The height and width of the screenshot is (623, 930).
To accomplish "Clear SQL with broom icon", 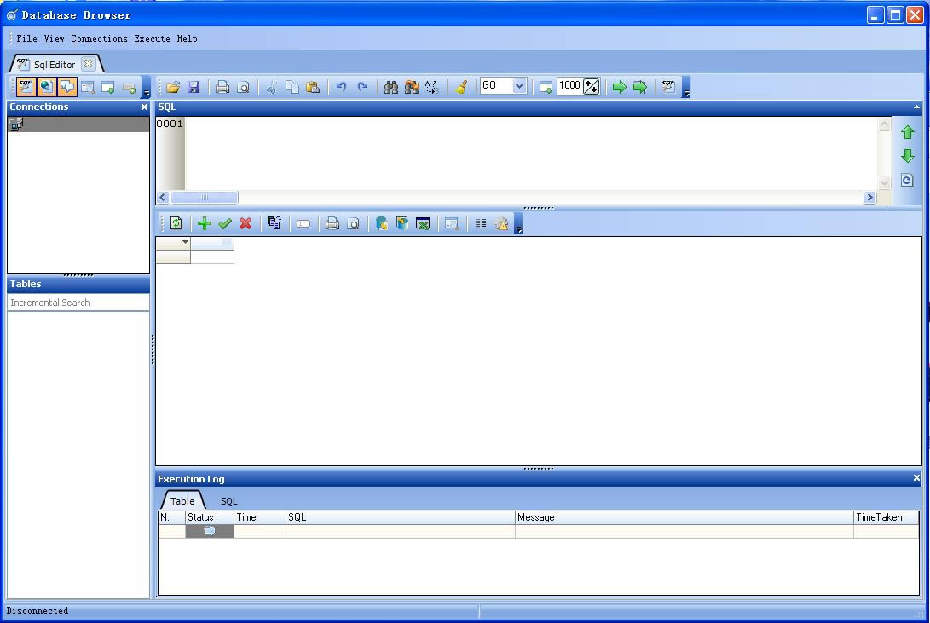I will (461, 87).
